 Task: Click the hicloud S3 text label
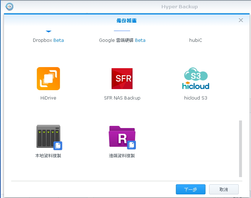tap(196, 98)
